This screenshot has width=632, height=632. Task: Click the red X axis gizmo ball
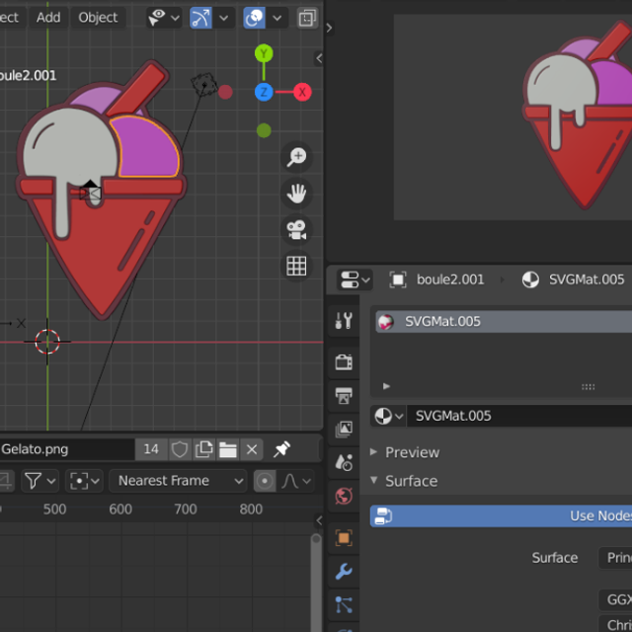click(x=302, y=92)
